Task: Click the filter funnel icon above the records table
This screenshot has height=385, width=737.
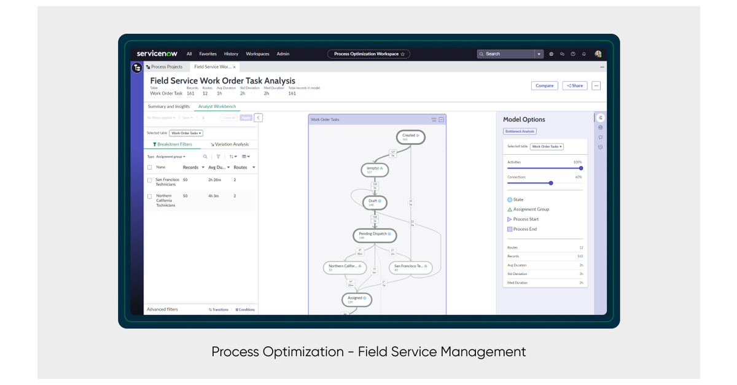Action: [x=218, y=157]
